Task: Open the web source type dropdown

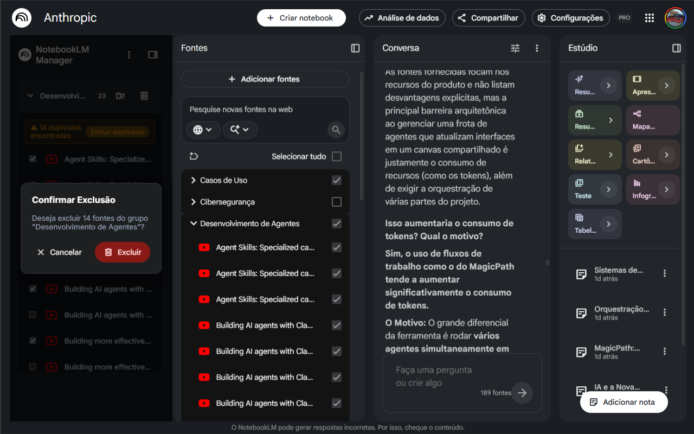Action: click(x=203, y=130)
